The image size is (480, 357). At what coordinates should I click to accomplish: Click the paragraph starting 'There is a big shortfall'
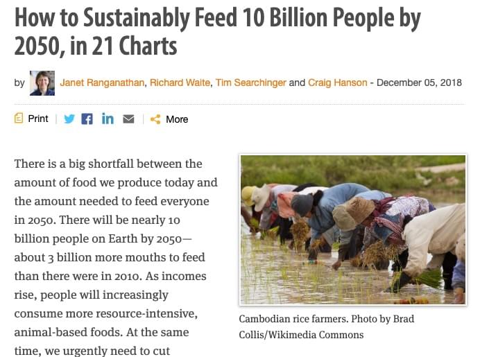coord(116,257)
